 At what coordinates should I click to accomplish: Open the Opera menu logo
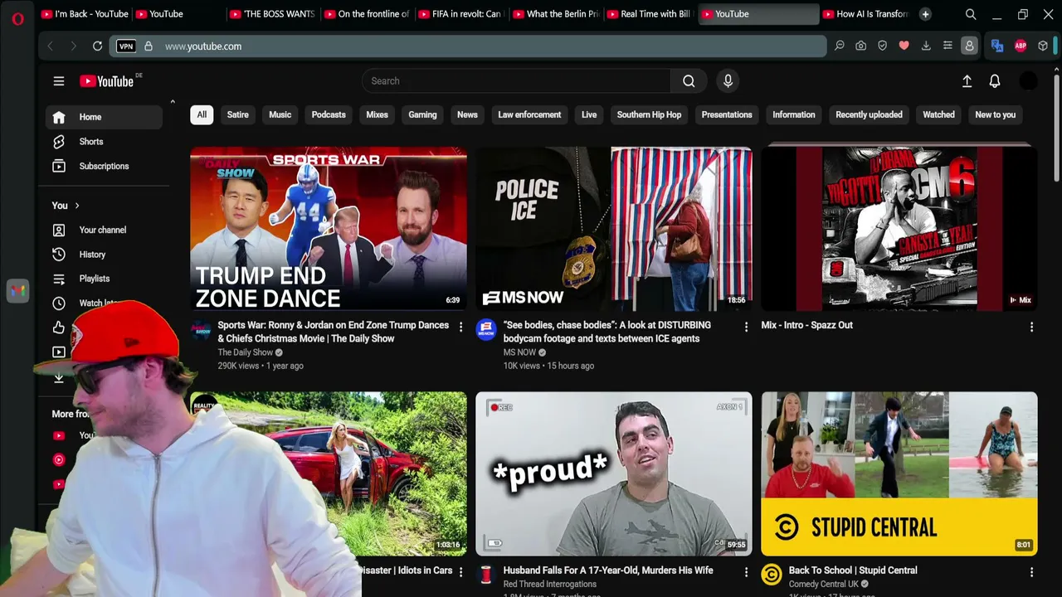coord(17,18)
